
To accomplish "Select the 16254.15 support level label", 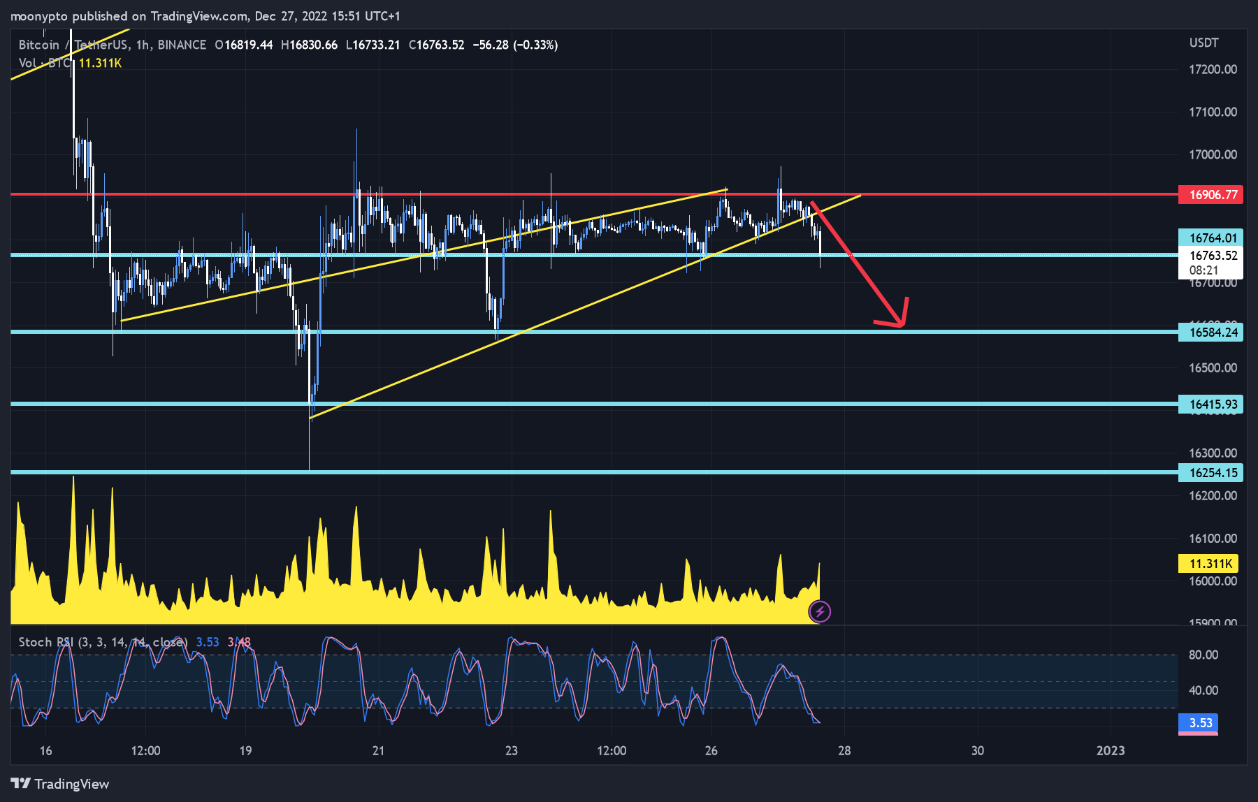I will (1211, 472).
